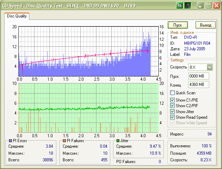Screen dimensions: 222x169
Task: Toggle the Show C2/PIF checkbox
Action: (172, 106)
